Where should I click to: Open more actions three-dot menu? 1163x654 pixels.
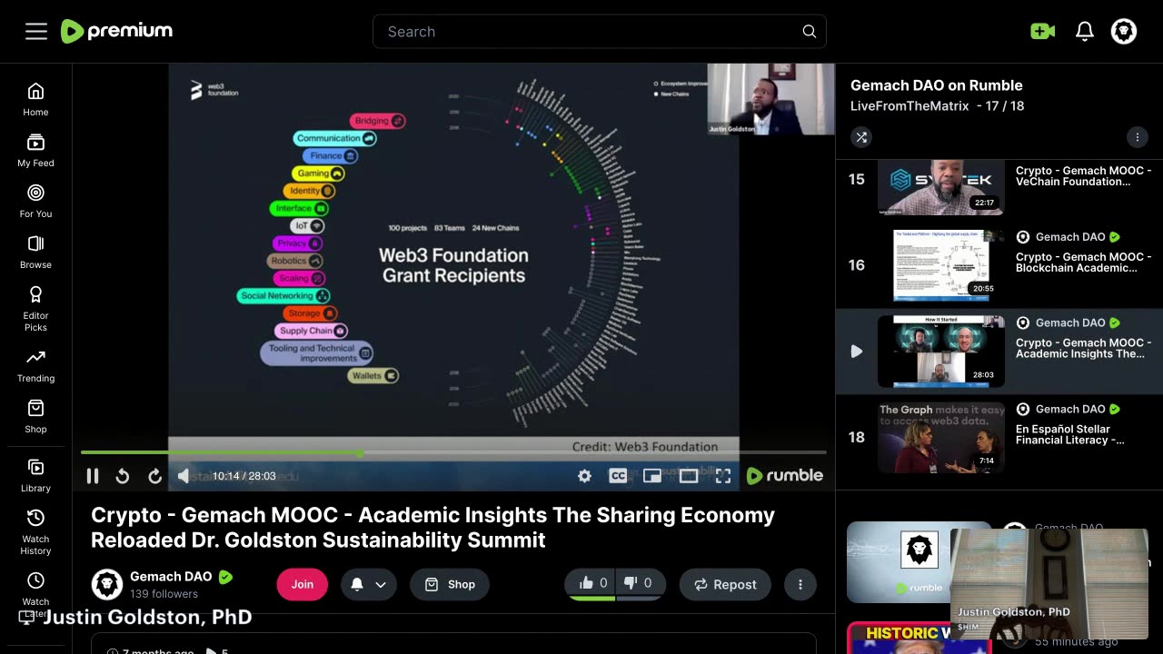pyautogui.click(x=800, y=584)
